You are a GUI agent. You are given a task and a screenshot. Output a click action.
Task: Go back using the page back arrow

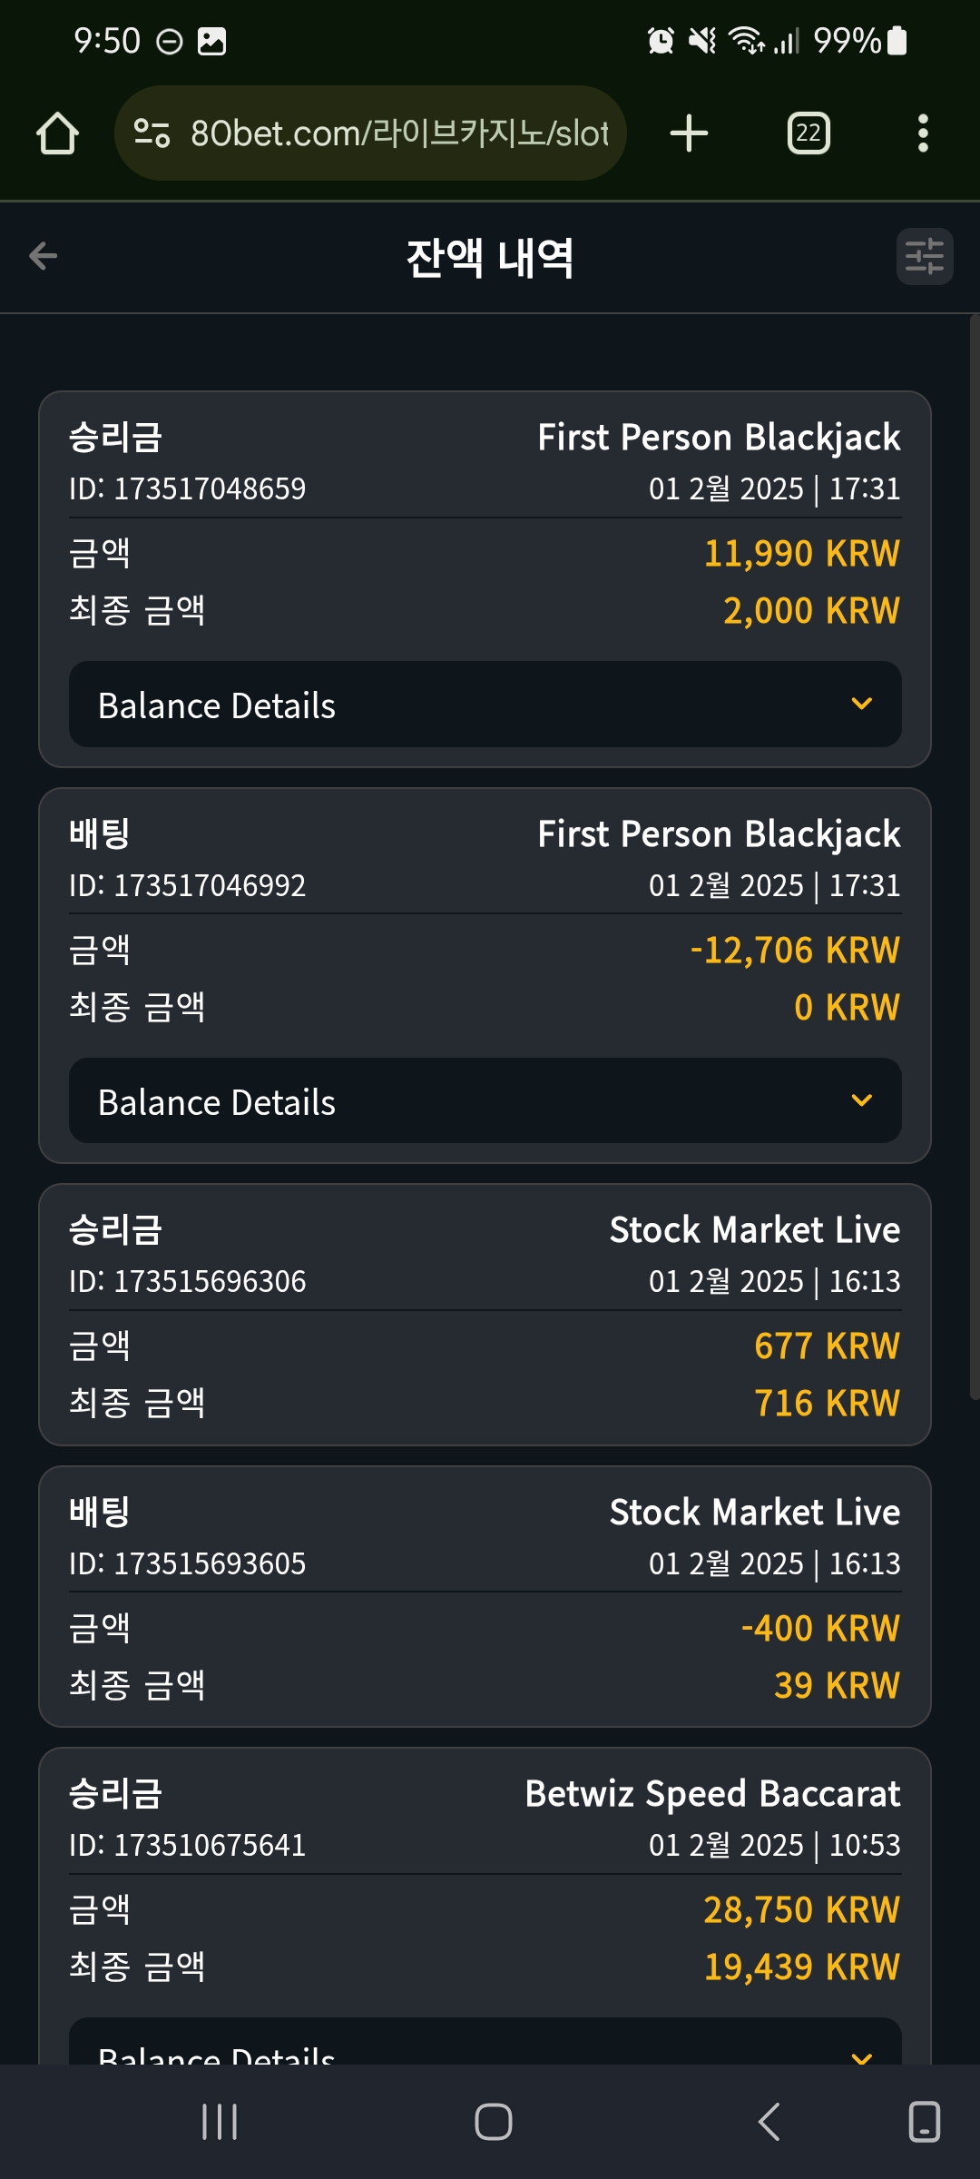(44, 256)
